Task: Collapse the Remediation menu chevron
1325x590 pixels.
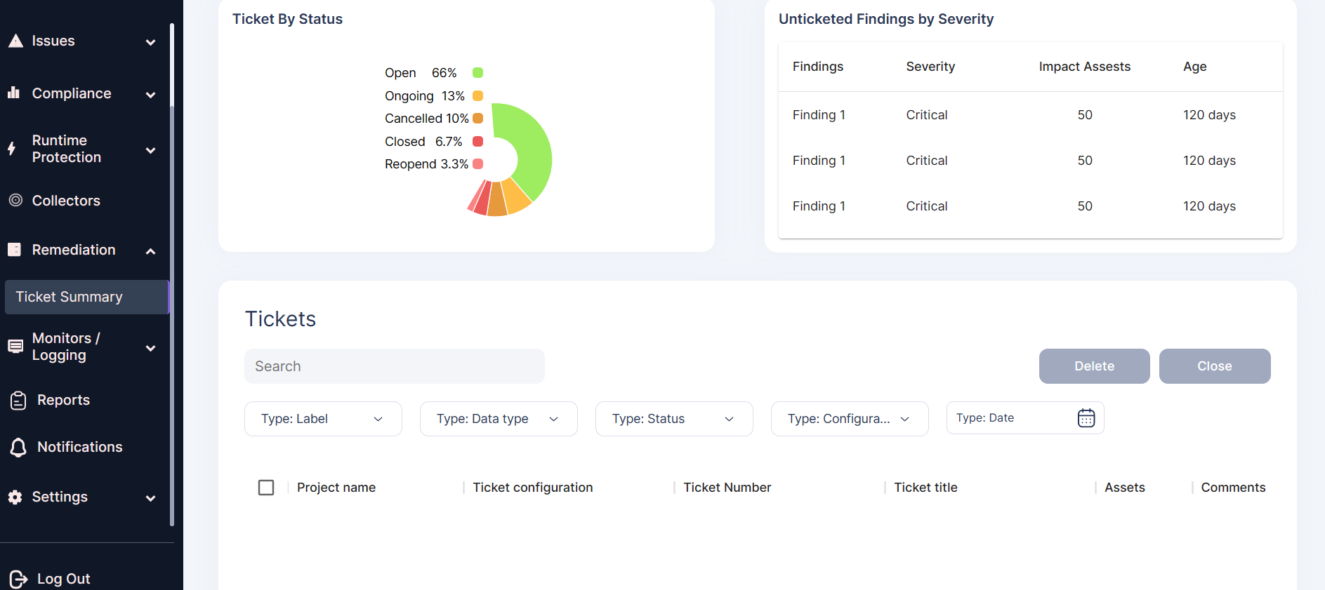Action: tap(150, 250)
